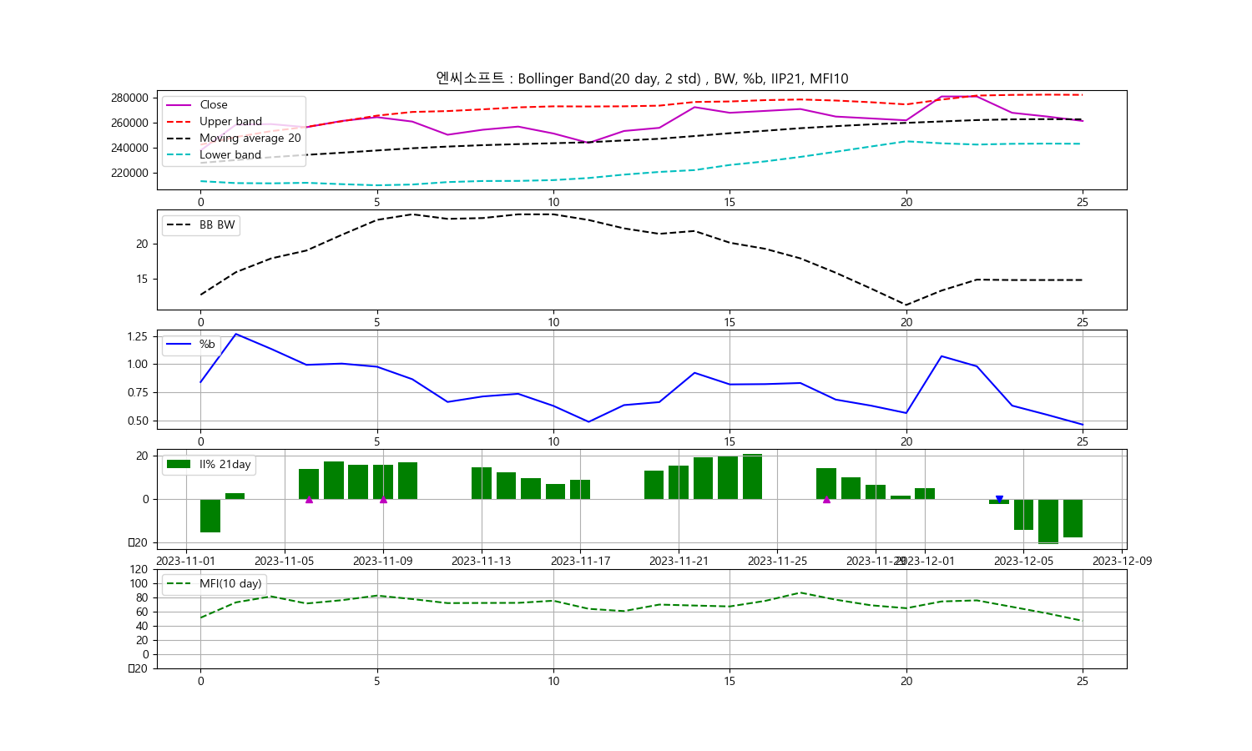This screenshot has height=751, width=1252.
Task: Click the 120 label on the MFI axis
Action: click(x=139, y=569)
